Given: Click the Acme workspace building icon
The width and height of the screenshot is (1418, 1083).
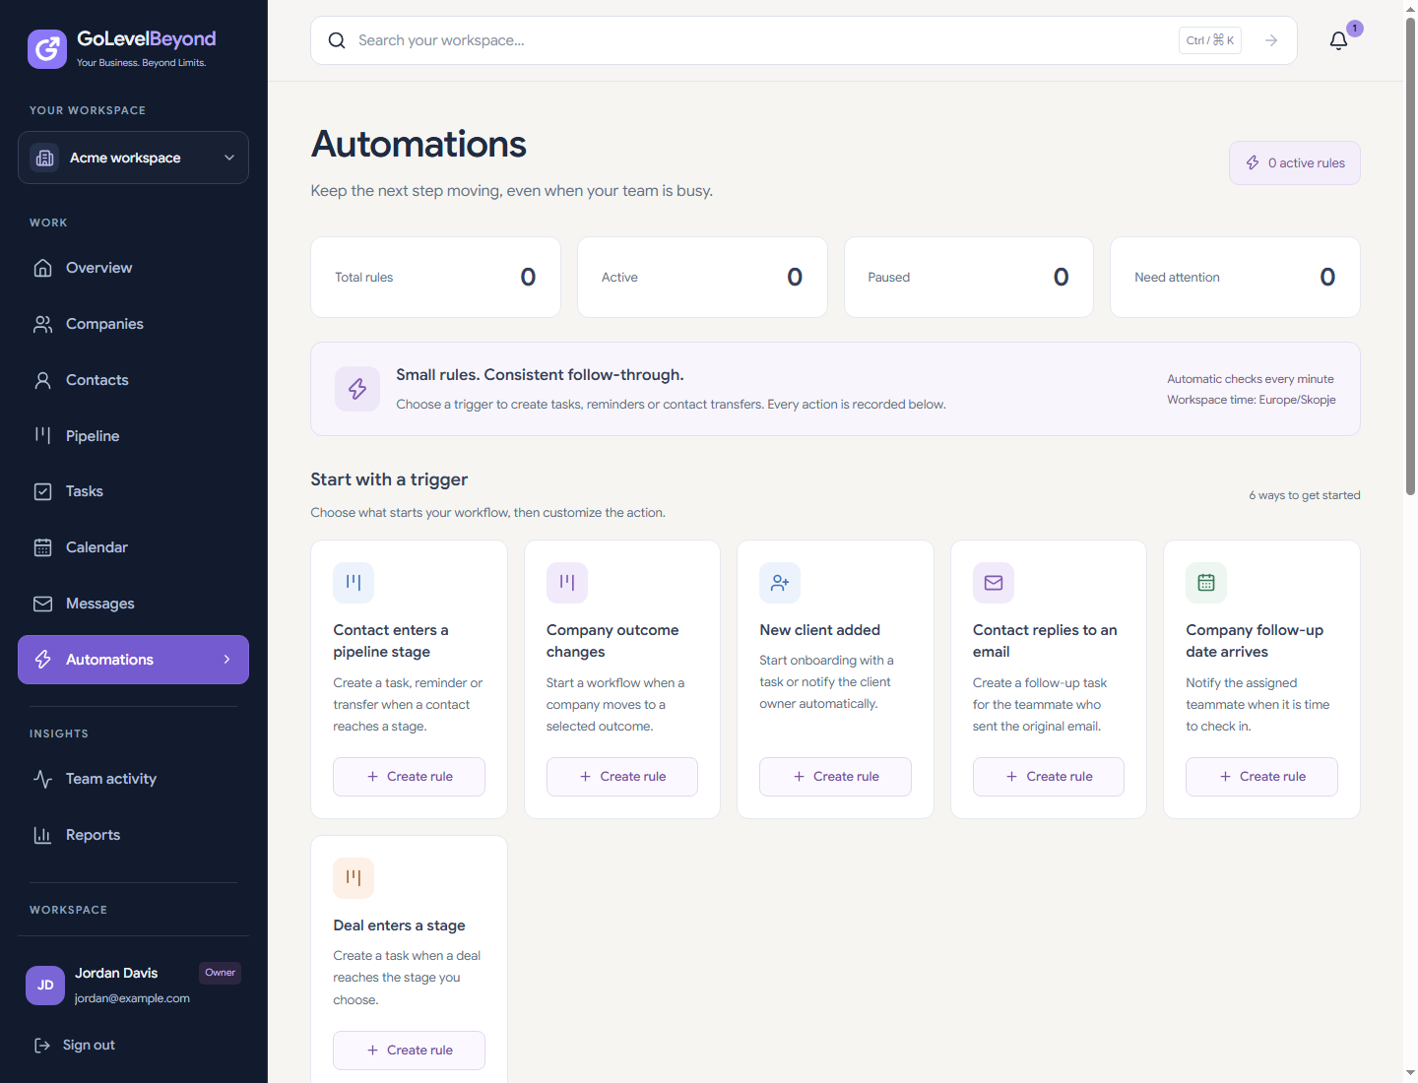Looking at the screenshot, I should (x=45, y=158).
